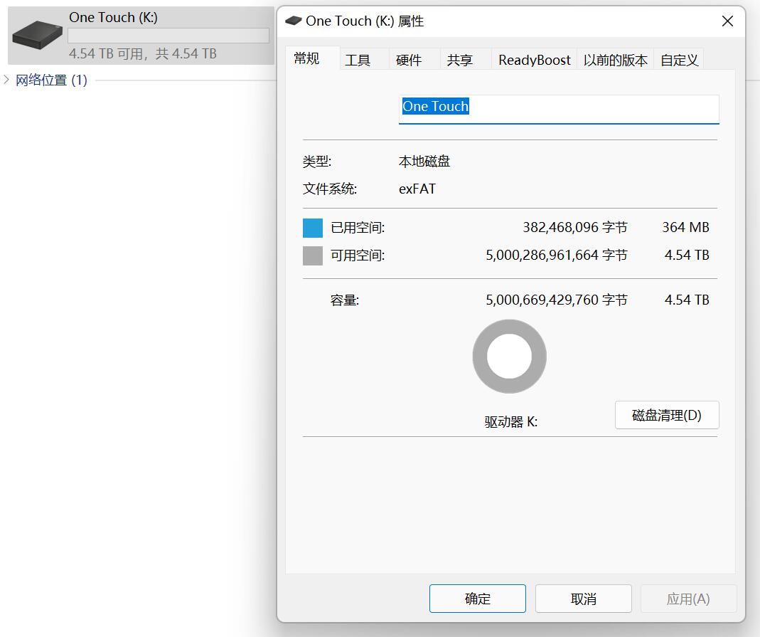This screenshot has width=760, height=637.
Task: Open the 工具 tab
Action: (358, 60)
